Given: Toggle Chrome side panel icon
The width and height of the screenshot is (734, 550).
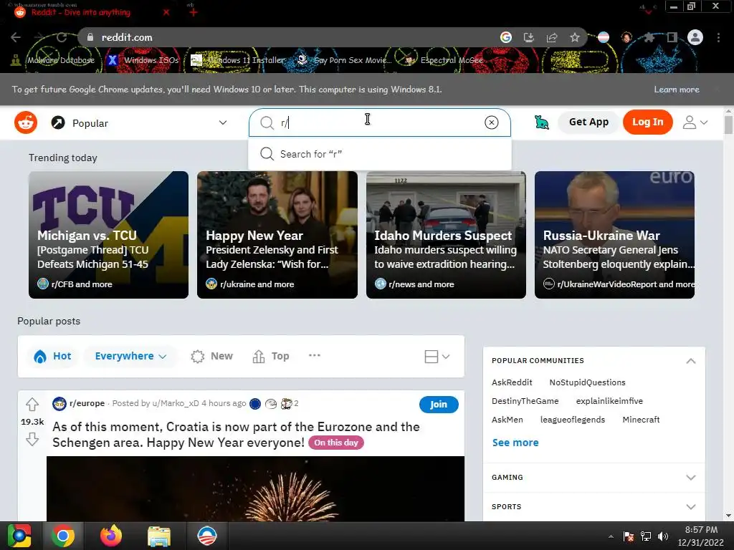Looking at the screenshot, I should [672, 37].
